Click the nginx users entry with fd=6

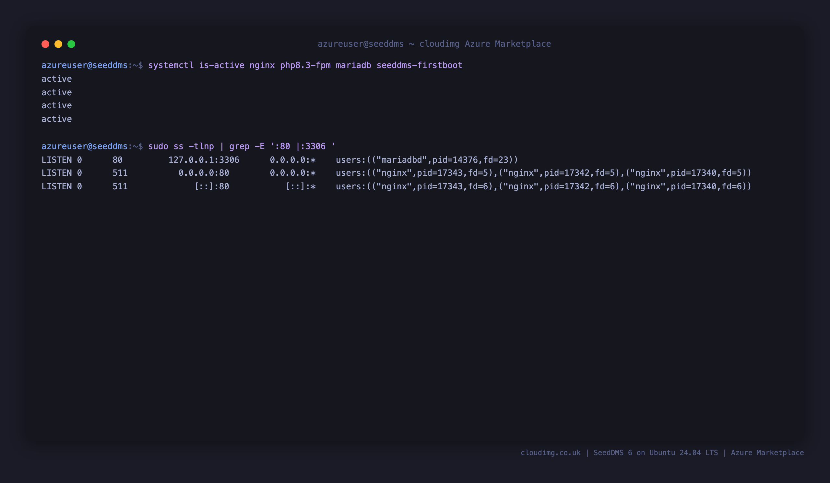543,186
